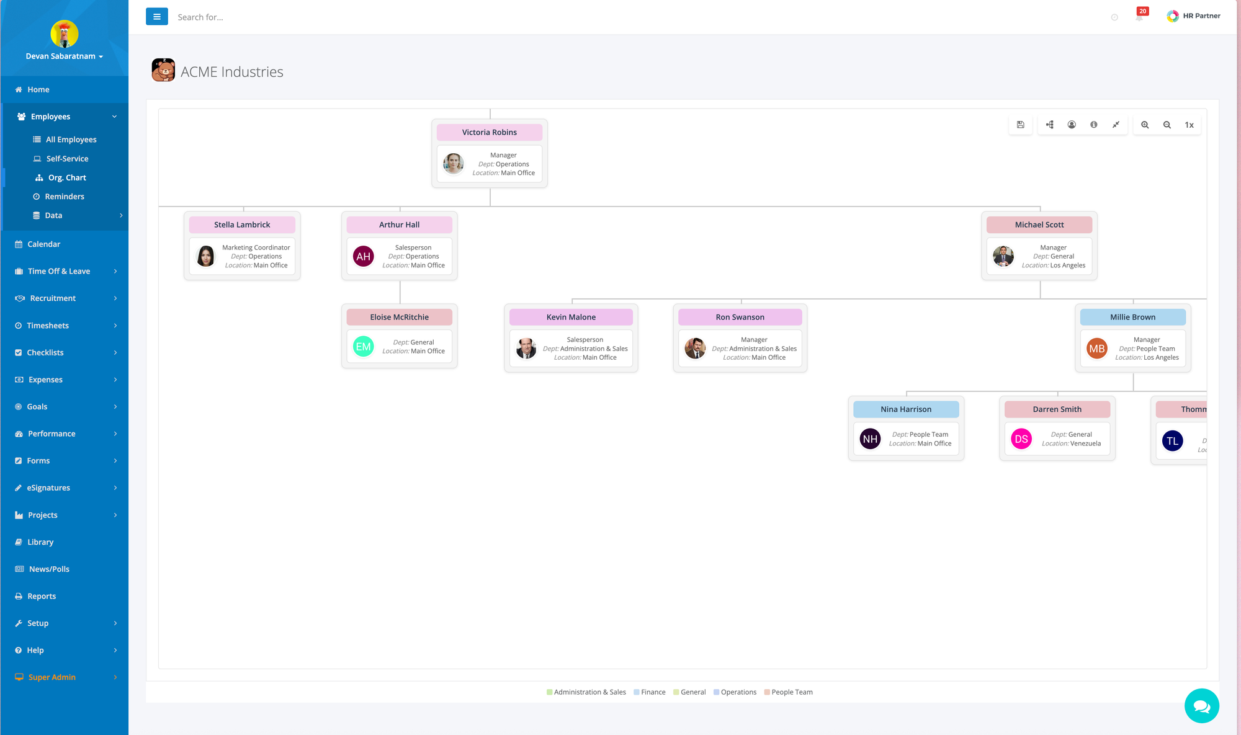This screenshot has height=735, width=1241.
Task: Select Michael Scott's chart card
Action: [x=1039, y=246]
